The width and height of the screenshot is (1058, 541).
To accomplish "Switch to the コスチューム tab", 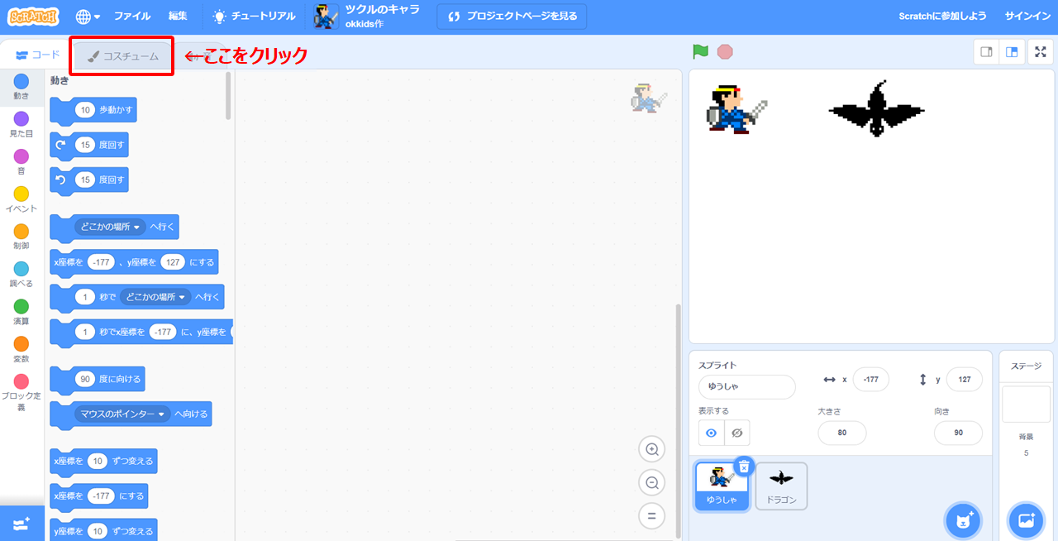I will (122, 56).
